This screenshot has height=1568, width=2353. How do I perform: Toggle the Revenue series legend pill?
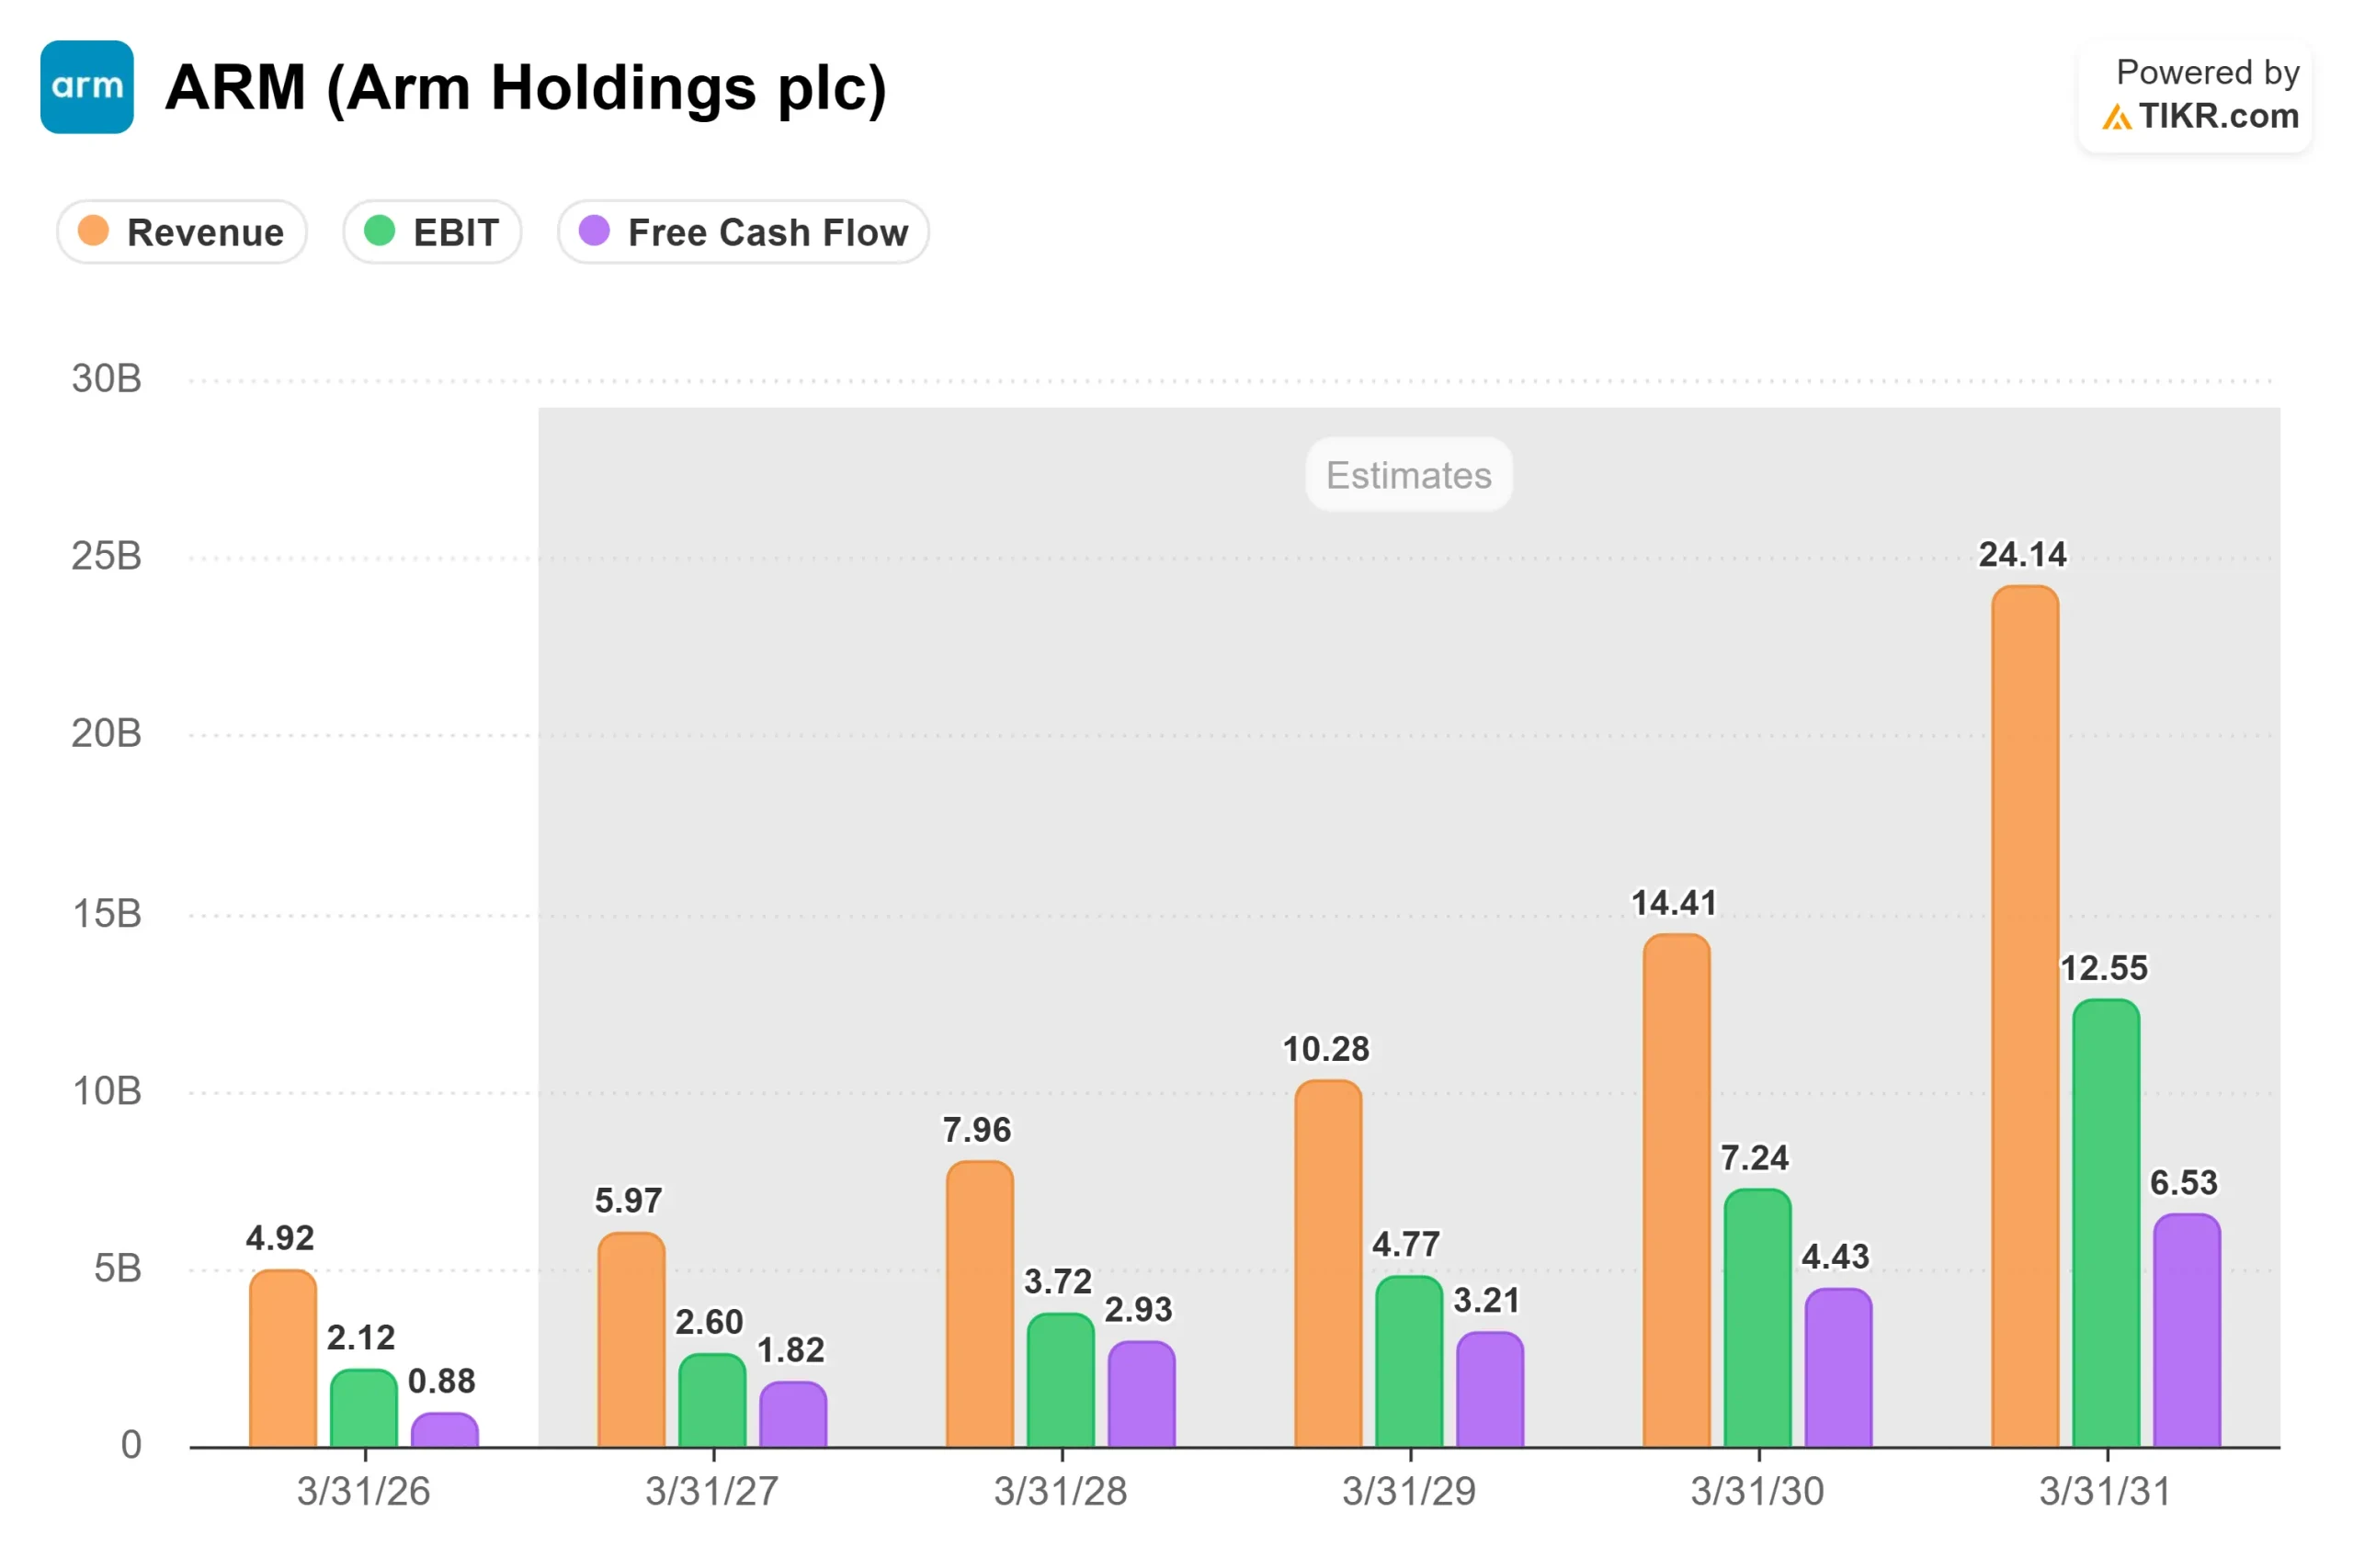point(182,232)
